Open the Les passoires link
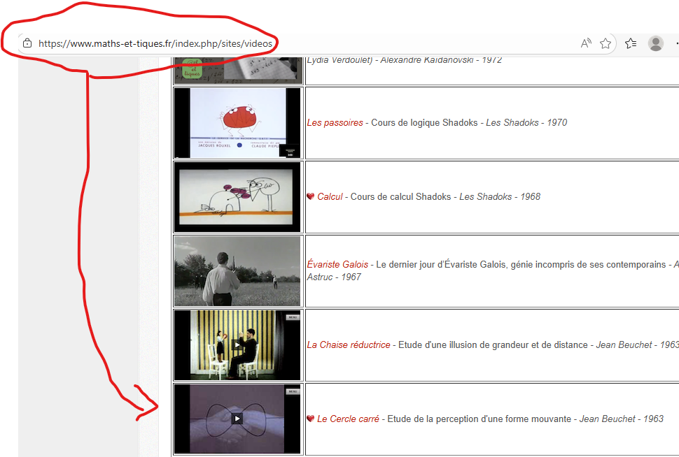Viewport: 679px width, 457px height. (x=335, y=123)
